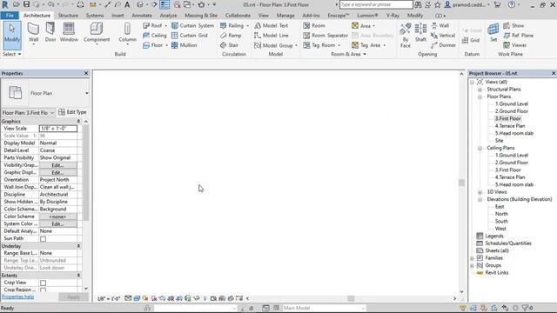Screen dimensions: 557x313
Task: Click the Color Scheme none button
Action: coord(58,216)
